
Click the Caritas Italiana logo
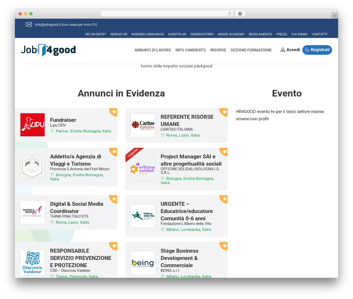coord(143,125)
